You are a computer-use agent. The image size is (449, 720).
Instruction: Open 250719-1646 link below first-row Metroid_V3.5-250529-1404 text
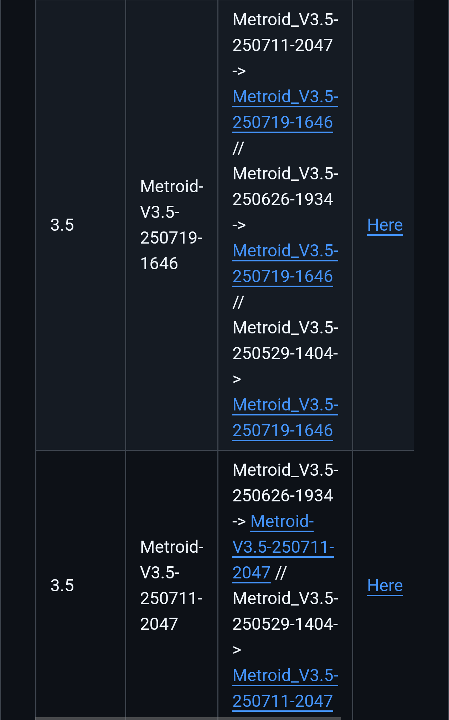tap(285, 418)
